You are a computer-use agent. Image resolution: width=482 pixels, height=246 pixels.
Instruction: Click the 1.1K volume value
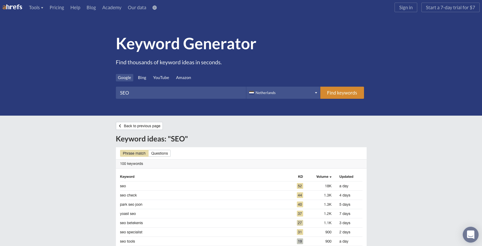pos(328,223)
